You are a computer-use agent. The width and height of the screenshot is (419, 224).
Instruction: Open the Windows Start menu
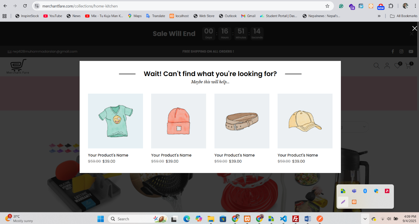(101, 219)
